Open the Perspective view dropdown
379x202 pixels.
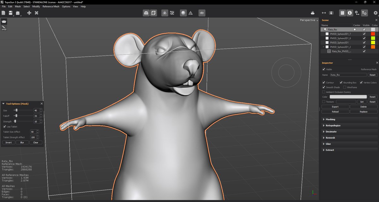point(309,20)
